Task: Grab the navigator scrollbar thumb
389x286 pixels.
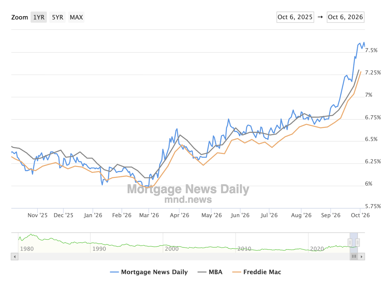Action: point(354,256)
